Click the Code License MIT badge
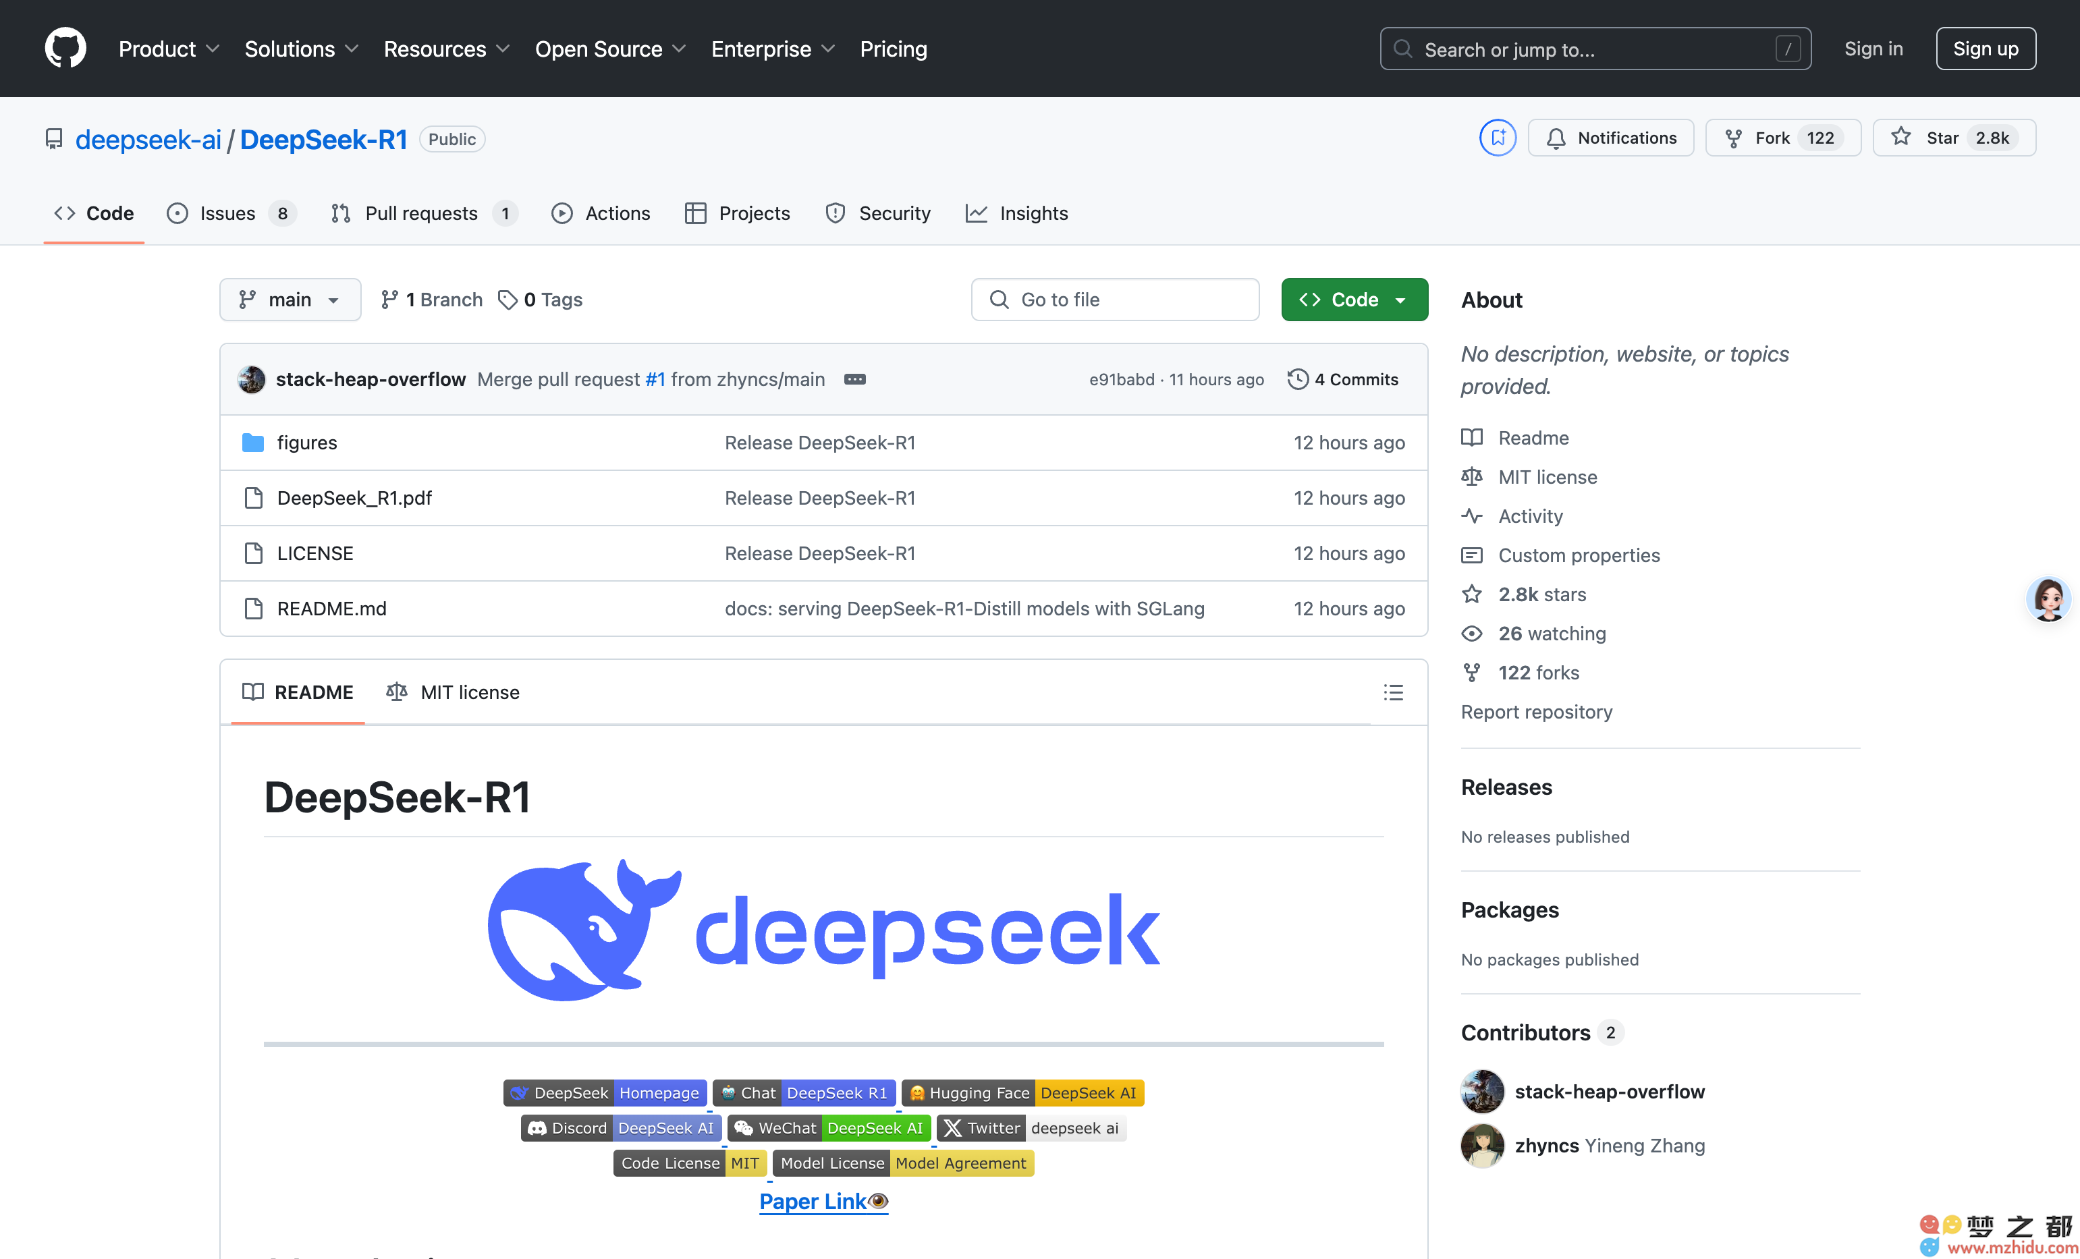The image size is (2080, 1259). 690,1164
